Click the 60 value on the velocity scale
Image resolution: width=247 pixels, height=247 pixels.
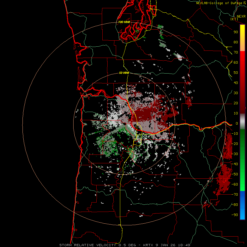236,62
